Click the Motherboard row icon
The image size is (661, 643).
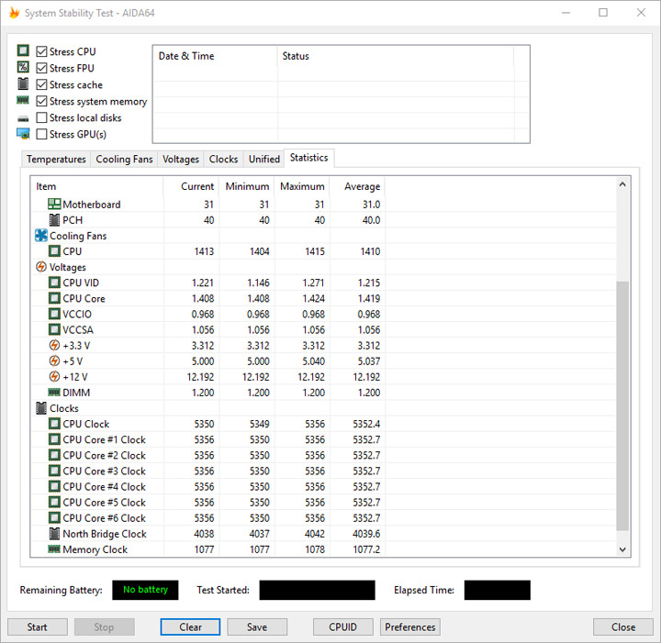(x=54, y=205)
